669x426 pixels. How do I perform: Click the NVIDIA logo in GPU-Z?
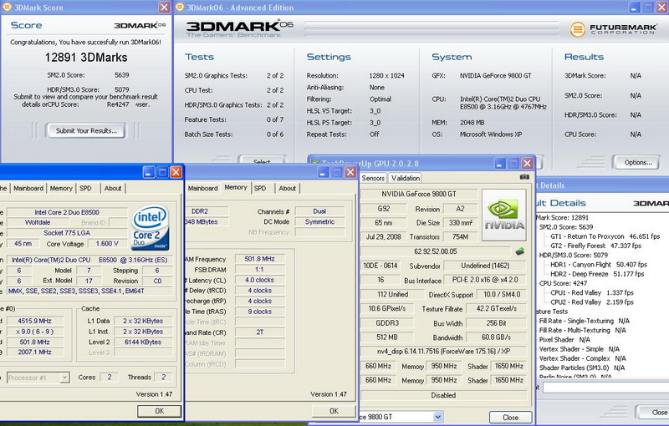(x=504, y=216)
